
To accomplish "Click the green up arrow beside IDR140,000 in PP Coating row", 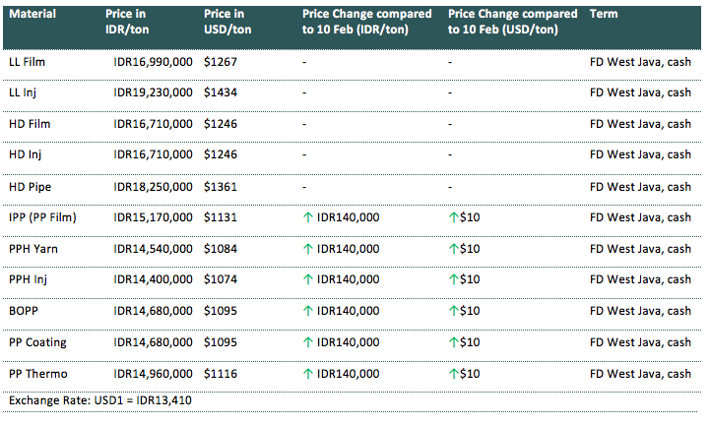I will pos(307,342).
